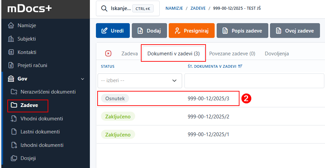Click Namizje breadcrumb link

coord(174,8)
